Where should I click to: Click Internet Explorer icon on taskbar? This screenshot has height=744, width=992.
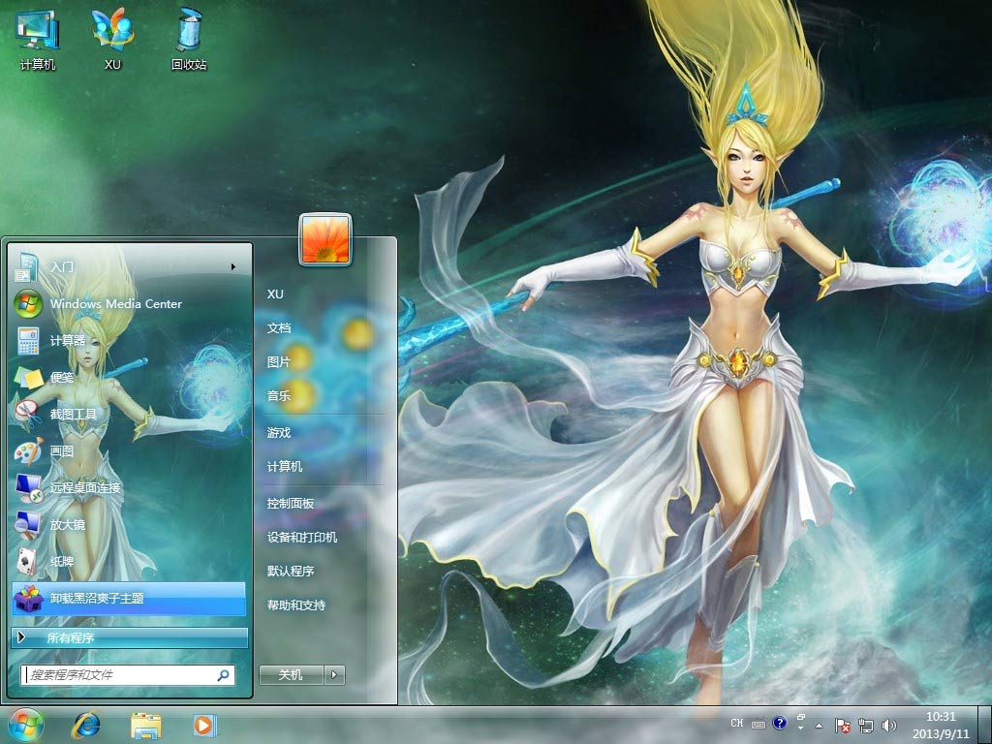click(88, 725)
